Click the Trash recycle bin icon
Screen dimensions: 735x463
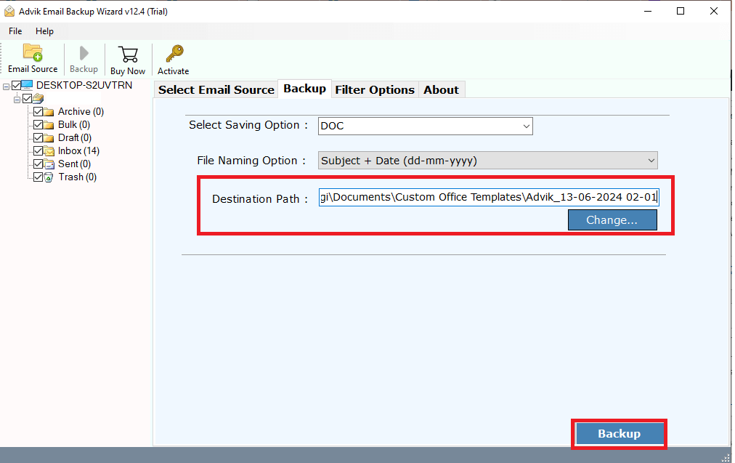pos(49,177)
